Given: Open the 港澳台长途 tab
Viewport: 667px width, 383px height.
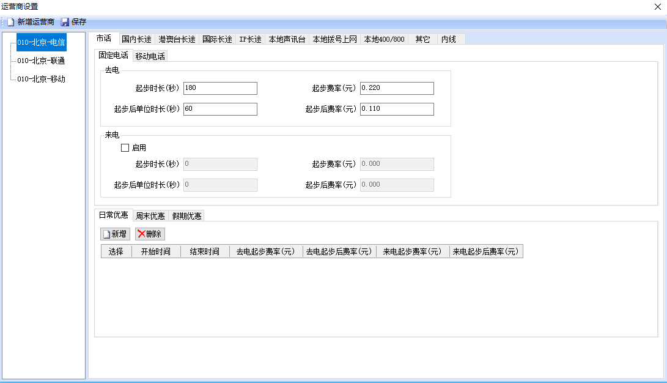Looking at the screenshot, I should 177,39.
